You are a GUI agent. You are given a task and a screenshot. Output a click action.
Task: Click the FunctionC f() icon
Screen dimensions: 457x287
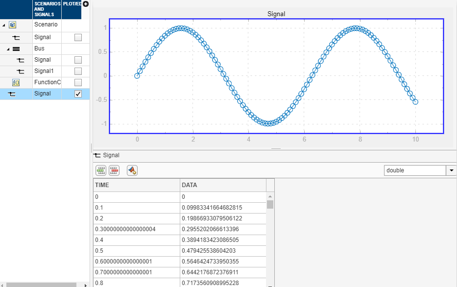pyautogui.click(x=16, y=83)
